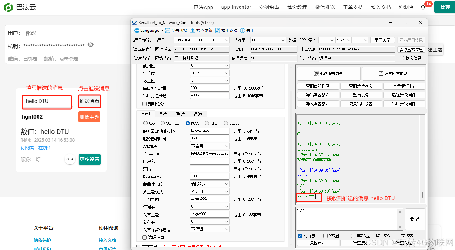
Task: Switch to the 通道1 tab
Action: (145, 114)
